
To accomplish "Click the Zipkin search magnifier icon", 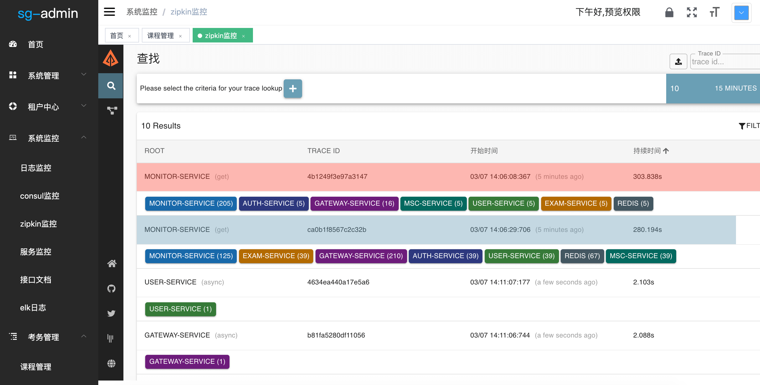I will point(111,86).
